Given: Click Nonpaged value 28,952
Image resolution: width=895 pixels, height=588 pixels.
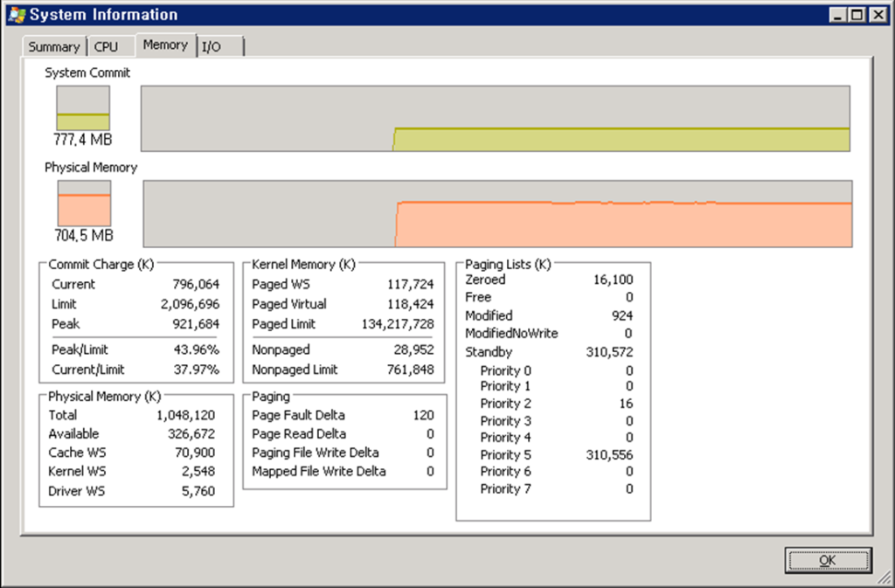Looking at the screenshot, I should [x=413, y=349].
